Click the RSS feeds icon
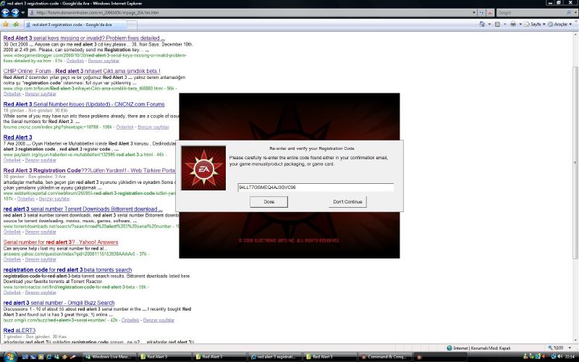This screenshot has height=362, width=579. (497, 25)
